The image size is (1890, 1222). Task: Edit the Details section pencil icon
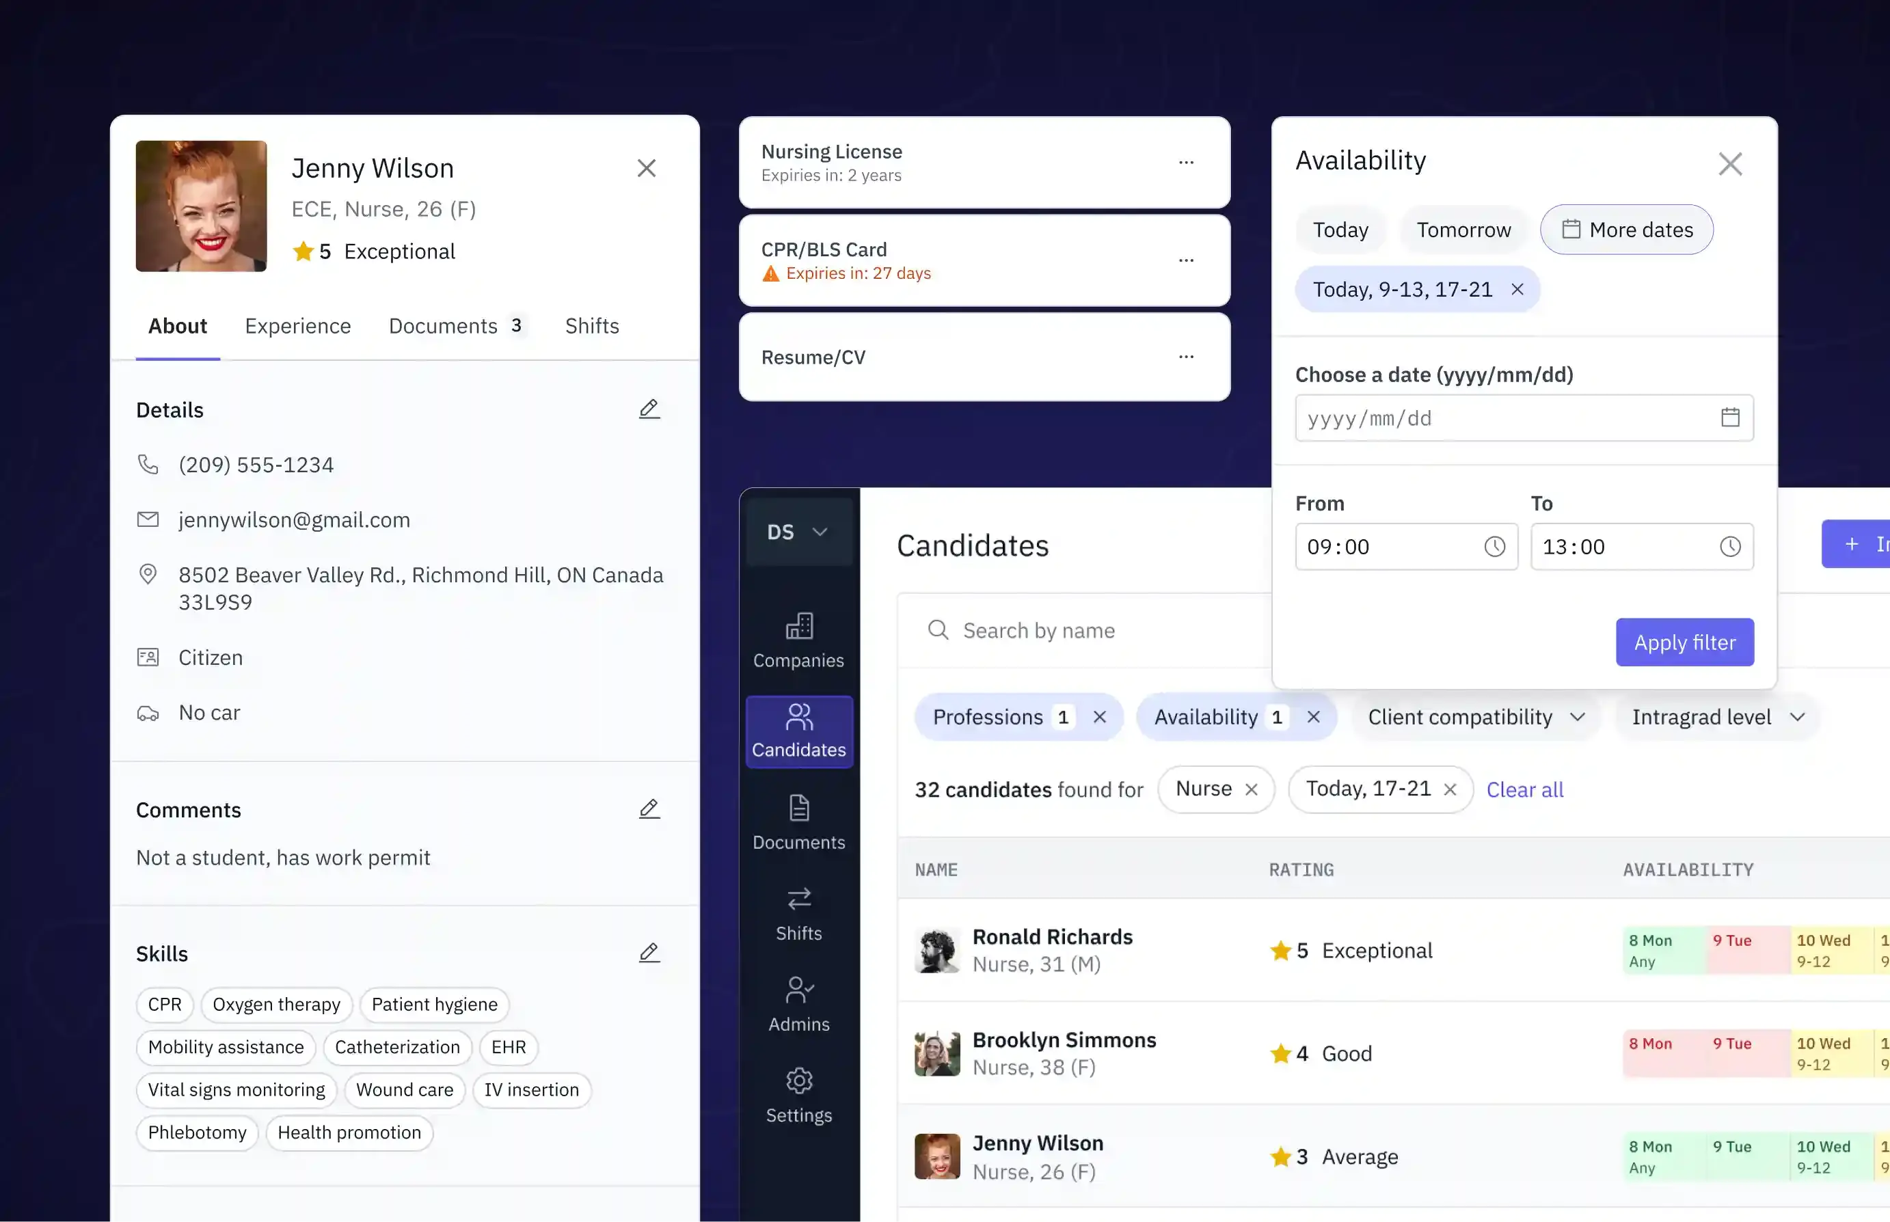(x=649, y=409)
